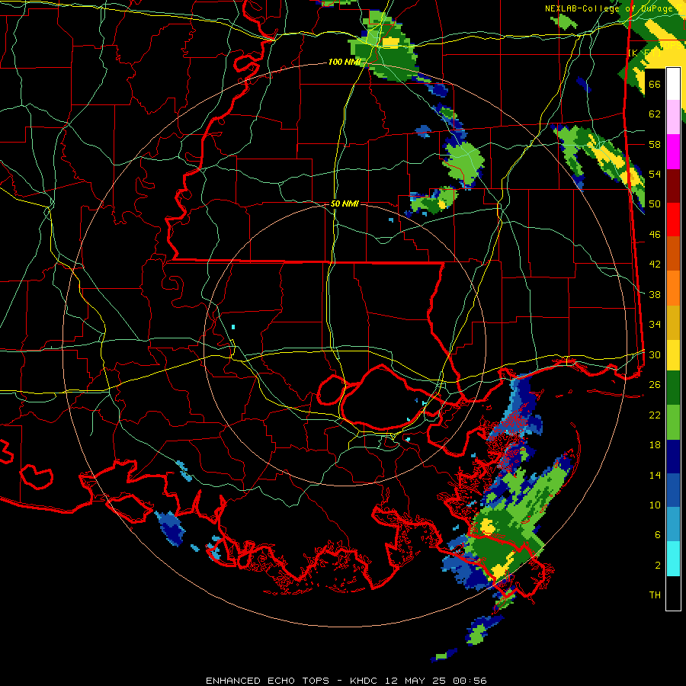The height and width of the screenshot is (686, 686).
Task: Select the light pink color scale segment
Action: pyautogui.click(x=673, y=117)
